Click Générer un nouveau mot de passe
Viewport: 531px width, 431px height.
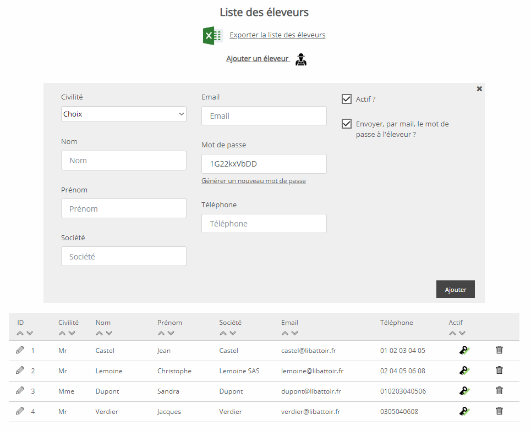click(x=254, y=181)
